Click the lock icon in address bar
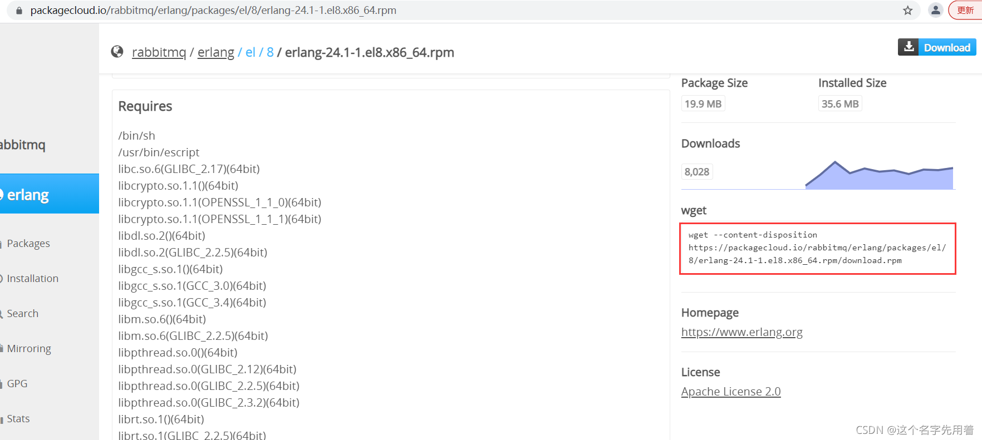 pos(19,11)
